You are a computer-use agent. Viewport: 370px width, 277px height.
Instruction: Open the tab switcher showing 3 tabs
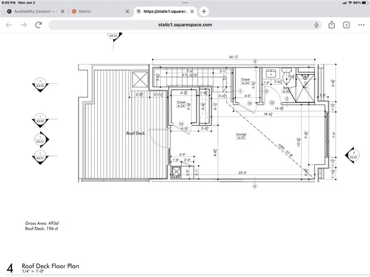(x=346, y=25)
